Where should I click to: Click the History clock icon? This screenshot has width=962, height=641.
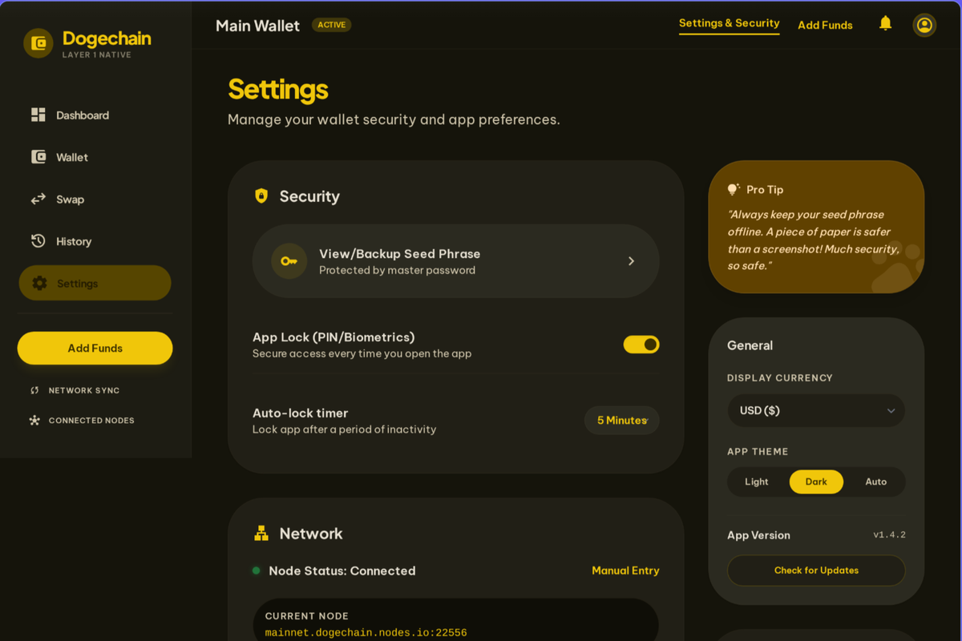38,241
